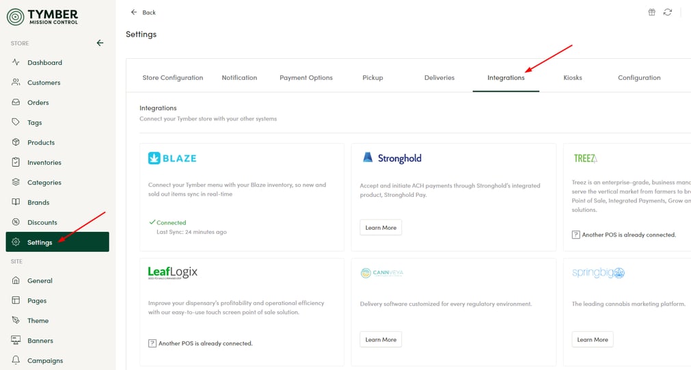
Task: Click the Discounts percent icon
Action: [x=16, y=222]
